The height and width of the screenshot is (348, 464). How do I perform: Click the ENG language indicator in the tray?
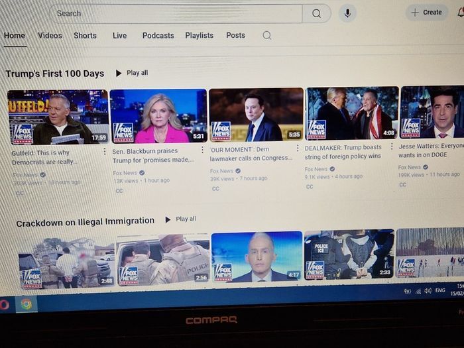440,290
